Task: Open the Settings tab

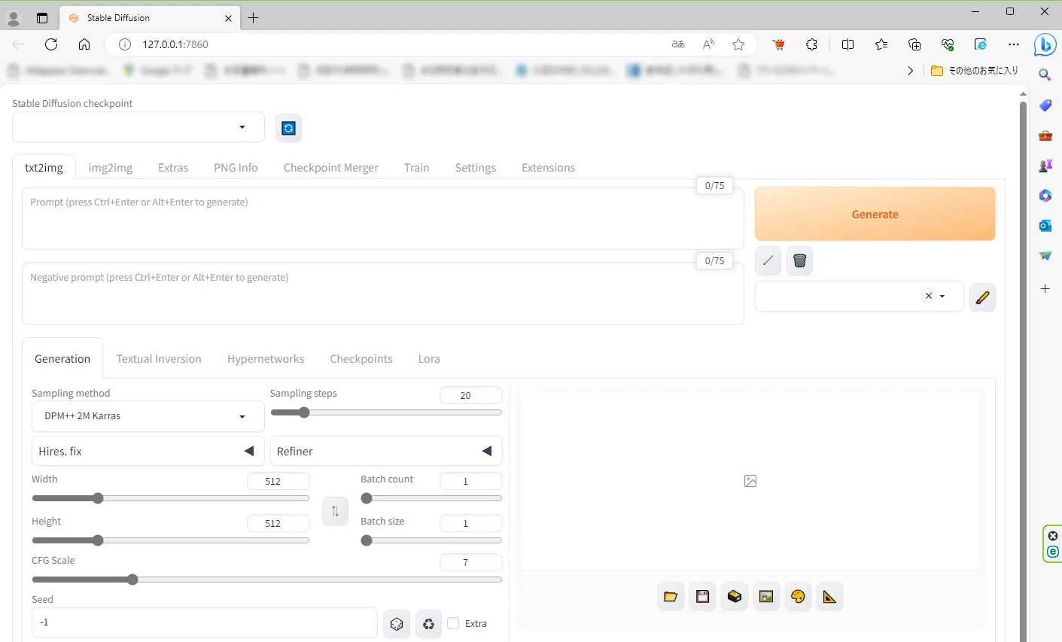Action: coord(476,168)
